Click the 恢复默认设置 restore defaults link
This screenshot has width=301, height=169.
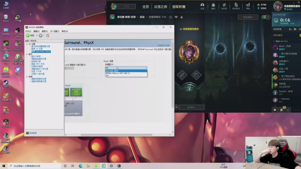(164, 45)
